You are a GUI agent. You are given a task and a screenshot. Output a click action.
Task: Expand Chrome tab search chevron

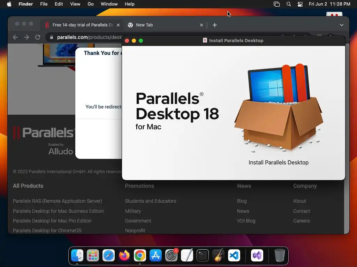342,25
